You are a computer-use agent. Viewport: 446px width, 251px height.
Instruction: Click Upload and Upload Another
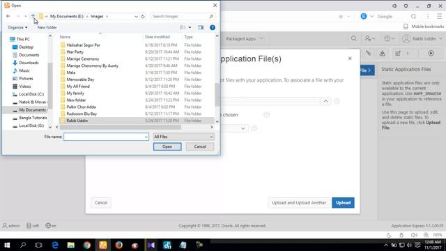(299, 203)
